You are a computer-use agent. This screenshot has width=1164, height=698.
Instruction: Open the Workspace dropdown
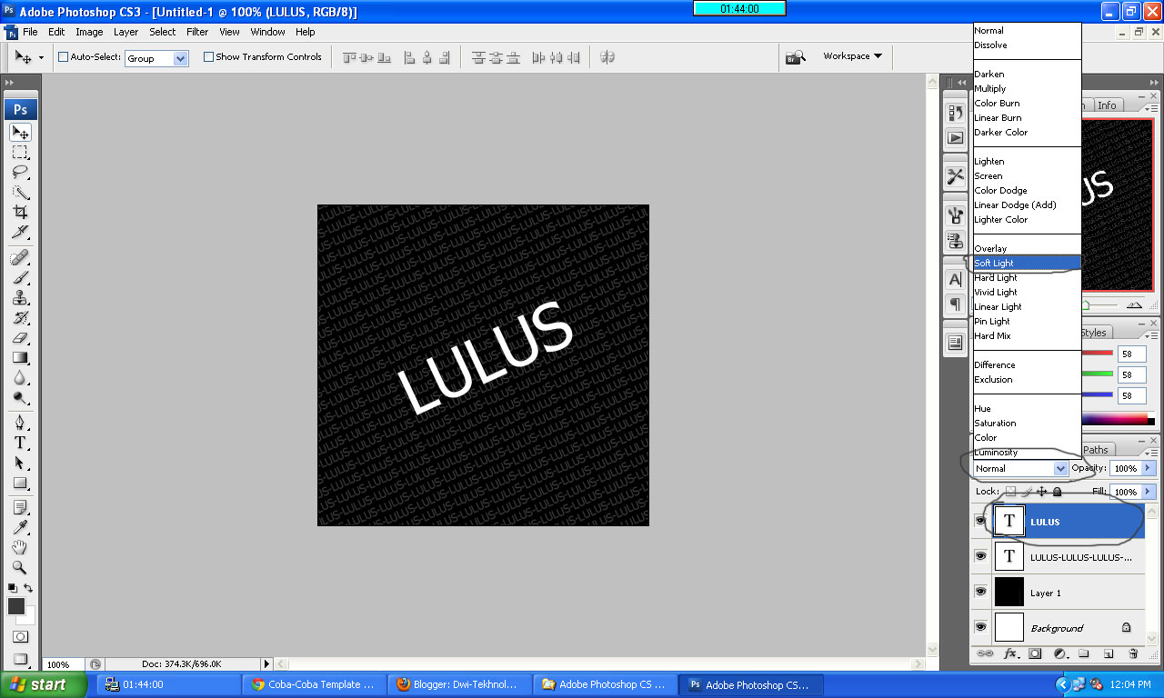point(852,56)
